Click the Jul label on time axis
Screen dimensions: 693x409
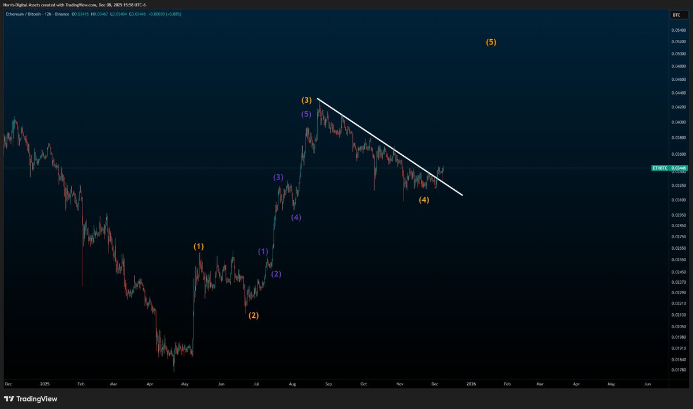[x=256, y=384]
